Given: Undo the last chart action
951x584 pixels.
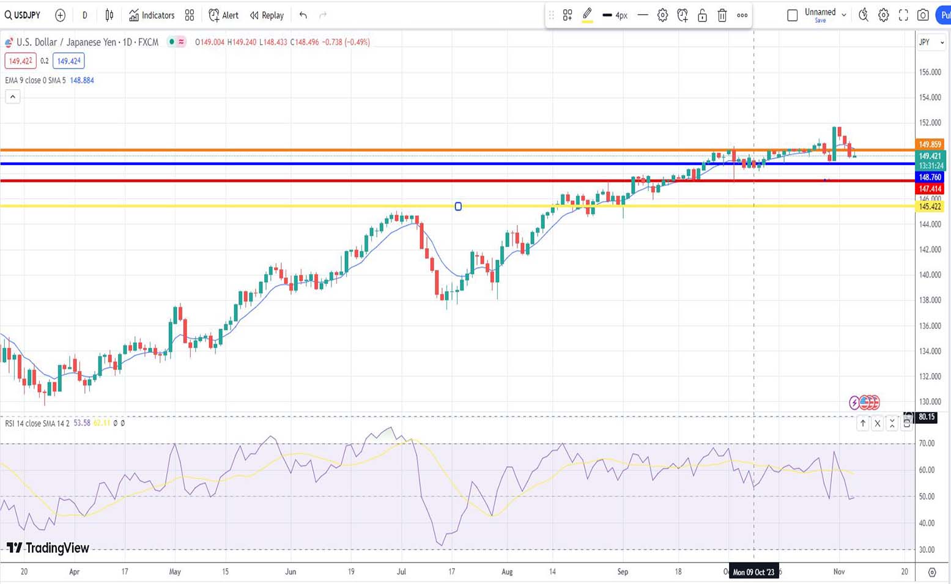Looking at the screenshot, I should [303, 15].
